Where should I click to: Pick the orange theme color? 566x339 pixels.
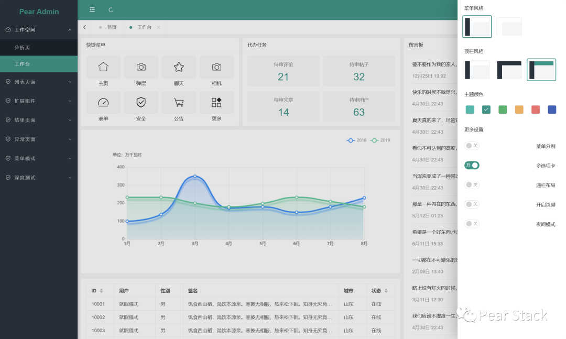[519, 110]
